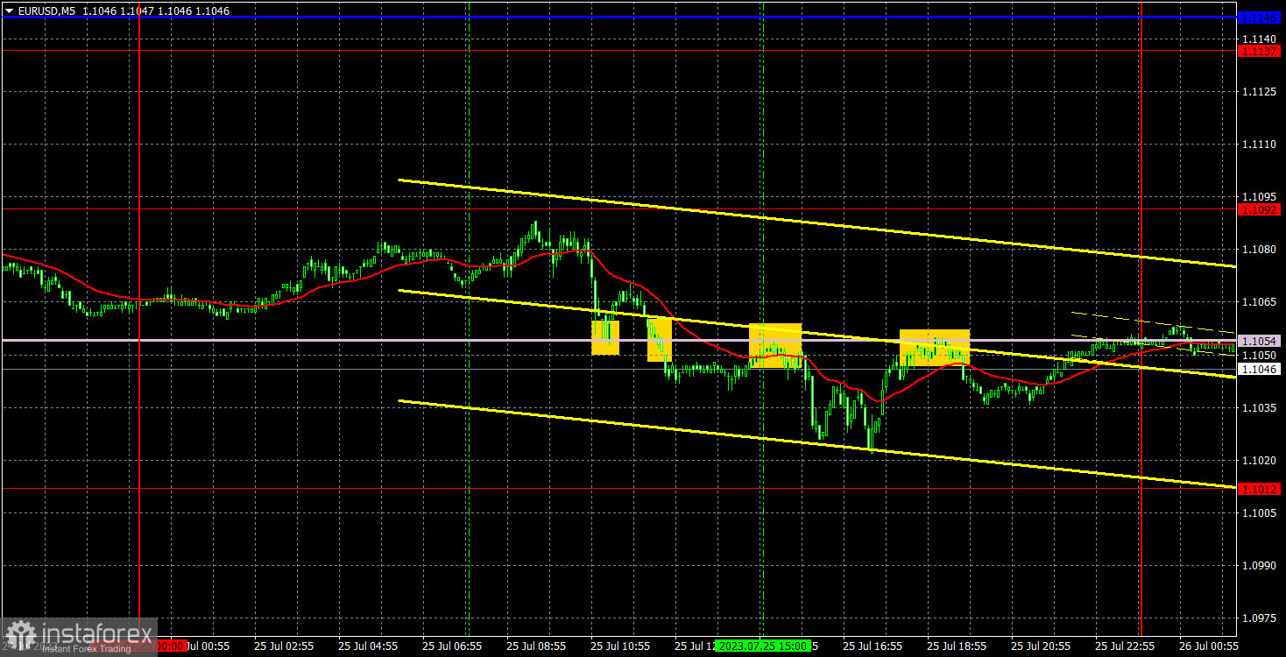Screen dimensions: 1286x657
Task: Click the 1.1125 price axis value
Action: coord(1259,92)
